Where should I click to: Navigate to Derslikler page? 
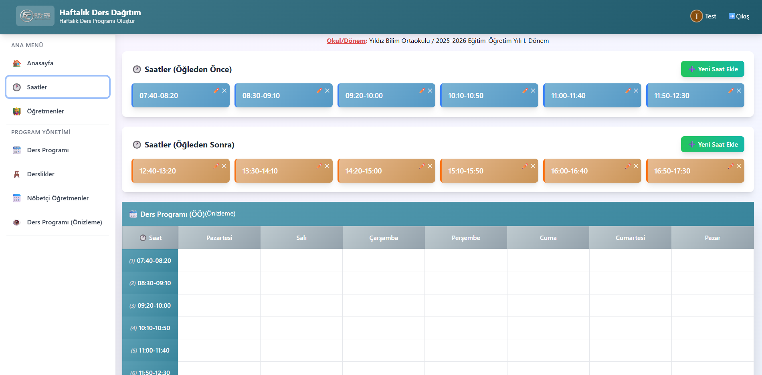click(40, 174)
